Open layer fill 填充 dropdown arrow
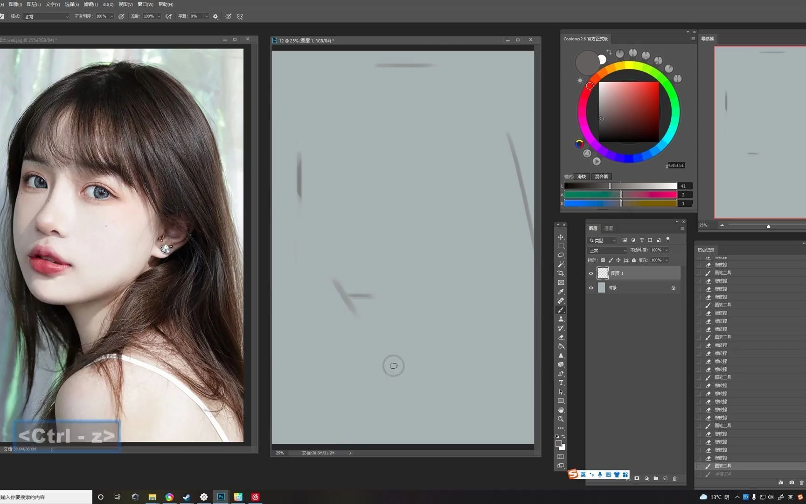 pyautogui.click(x=667, y=260)
